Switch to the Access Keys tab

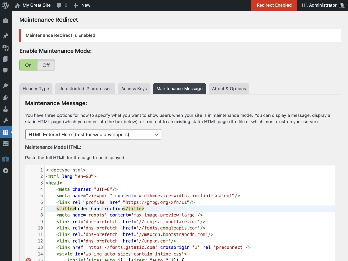[x=134, y=88]
